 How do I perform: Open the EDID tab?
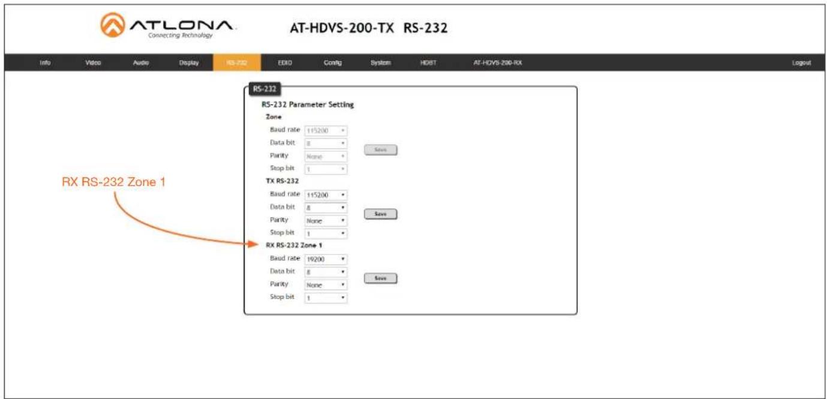point(284,62)
